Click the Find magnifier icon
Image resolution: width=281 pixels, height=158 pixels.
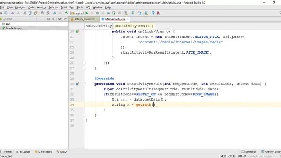[43, 13]
